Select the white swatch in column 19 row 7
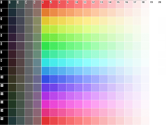This screenshot has height=125, width=166. click(x=153, y=54)
